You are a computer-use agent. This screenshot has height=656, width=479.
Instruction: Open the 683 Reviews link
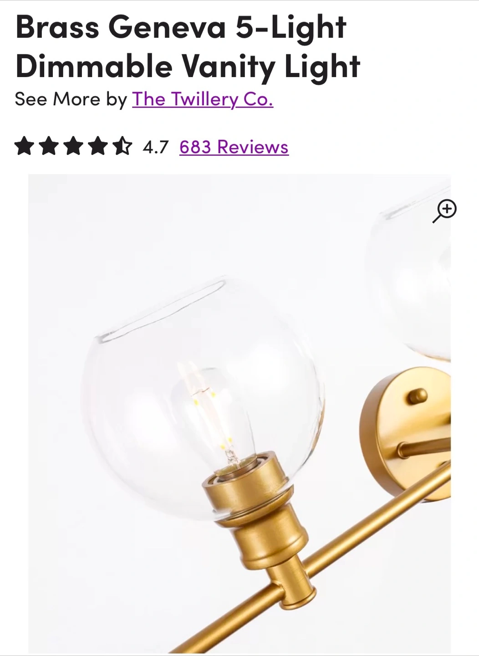tap(234, 147)
